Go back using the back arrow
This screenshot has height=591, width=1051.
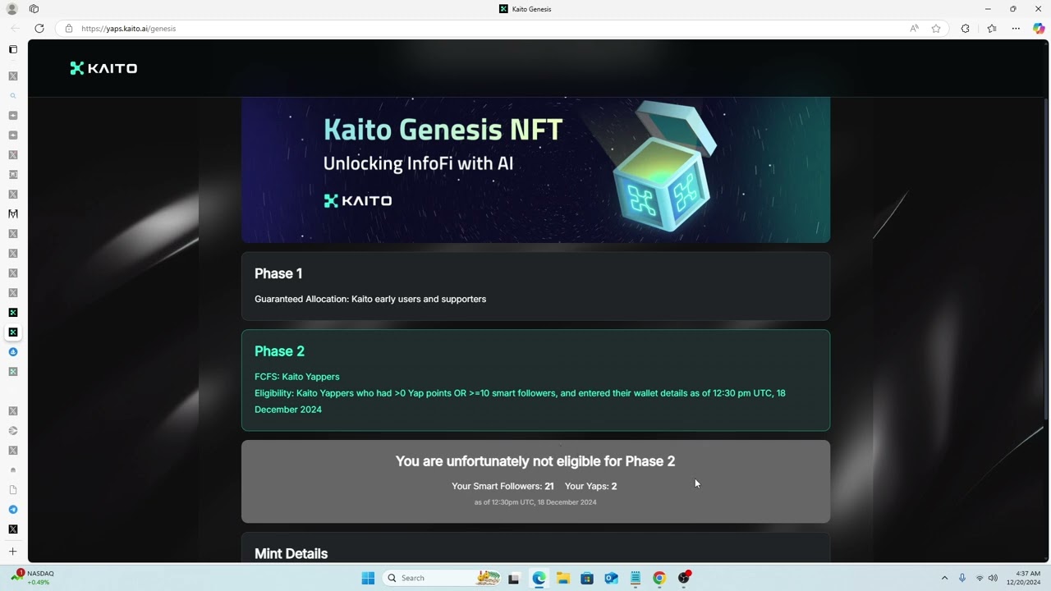[15, 28]
